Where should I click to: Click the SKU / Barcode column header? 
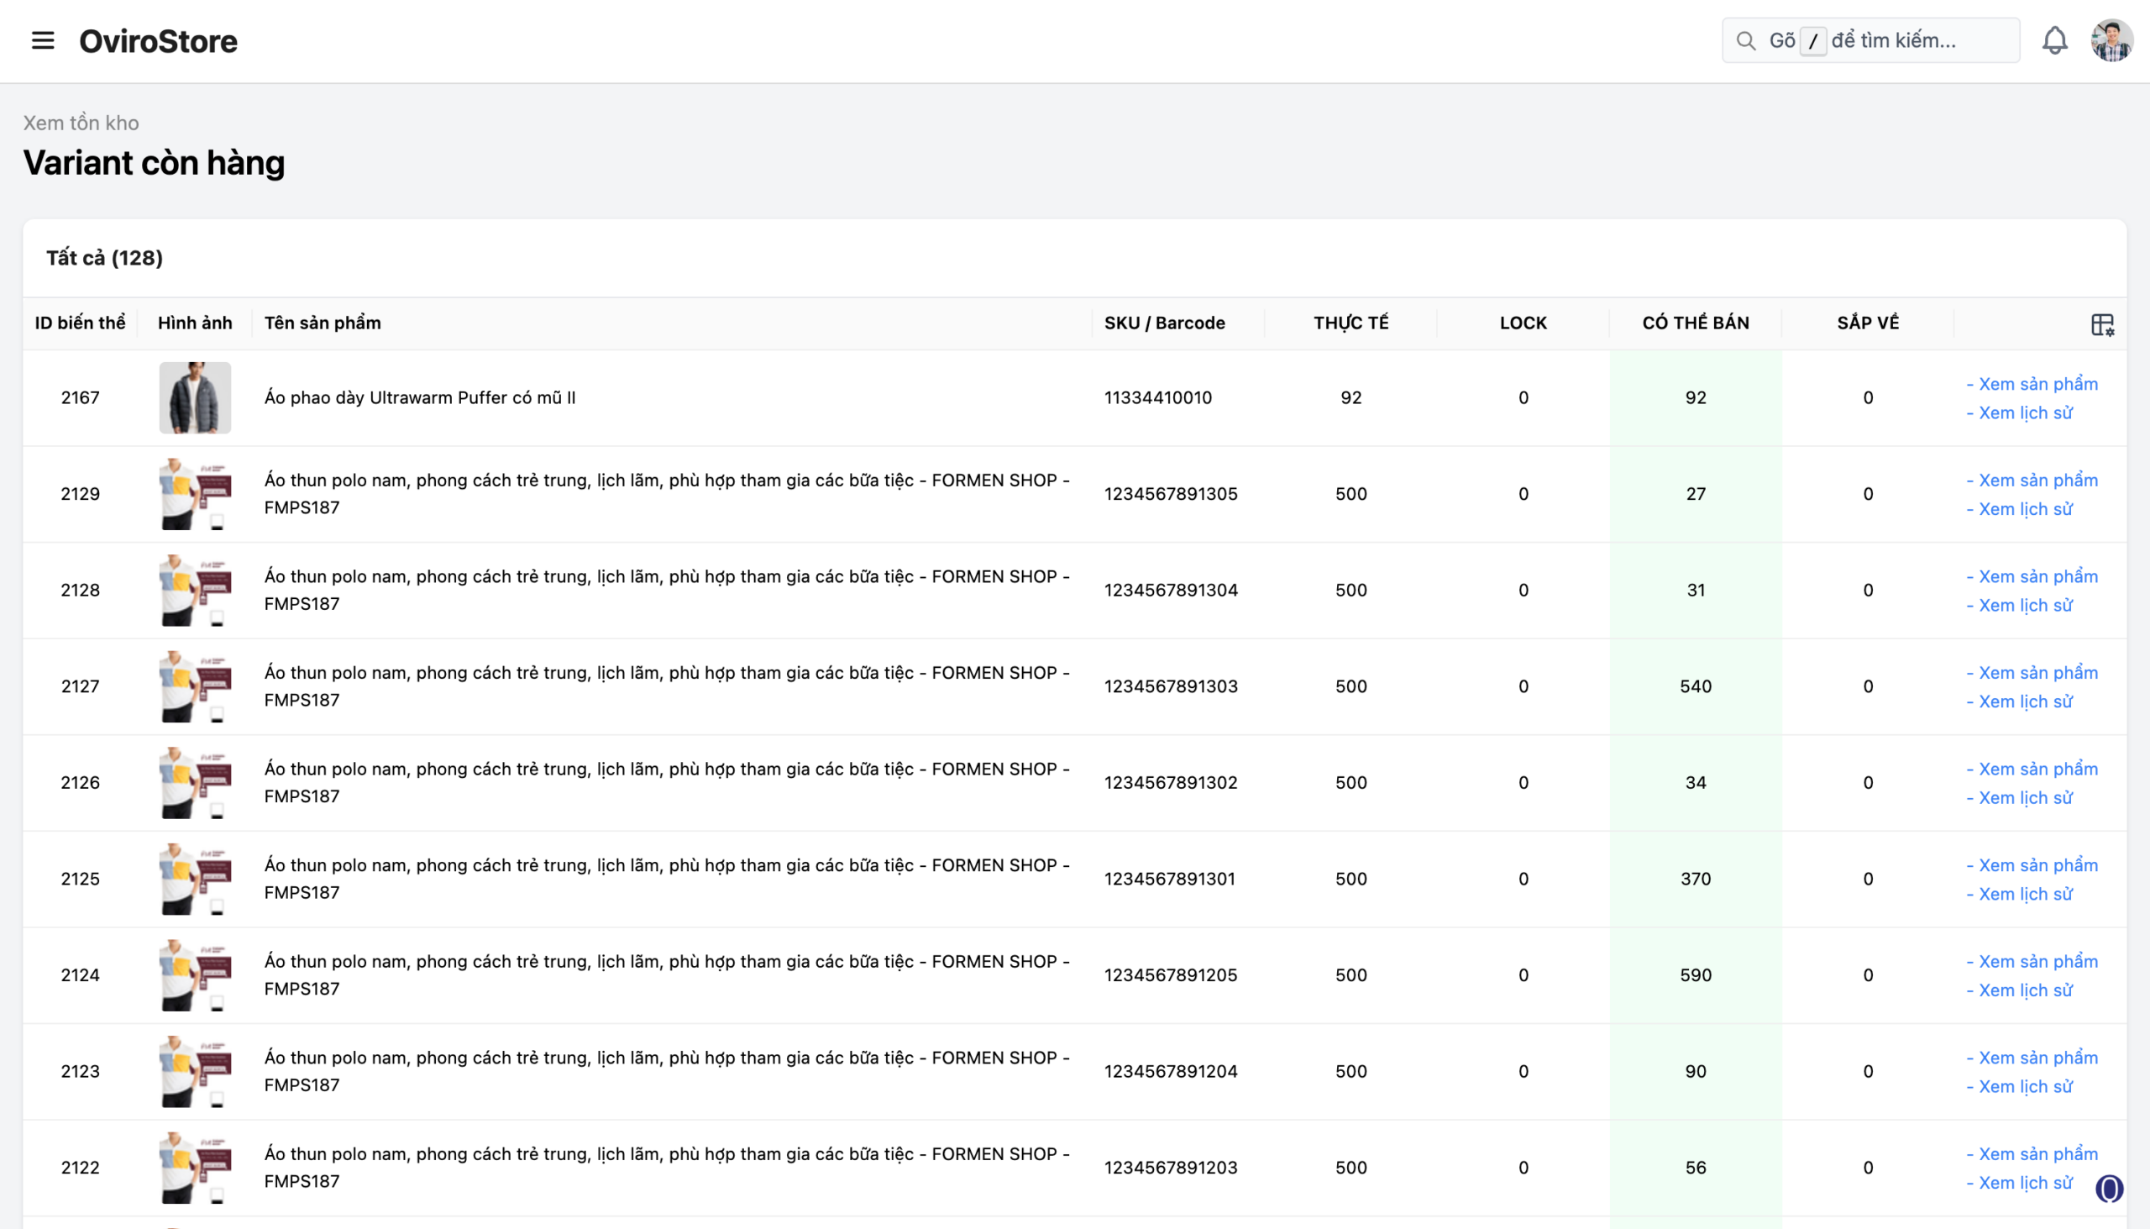tap(1164, 323)
